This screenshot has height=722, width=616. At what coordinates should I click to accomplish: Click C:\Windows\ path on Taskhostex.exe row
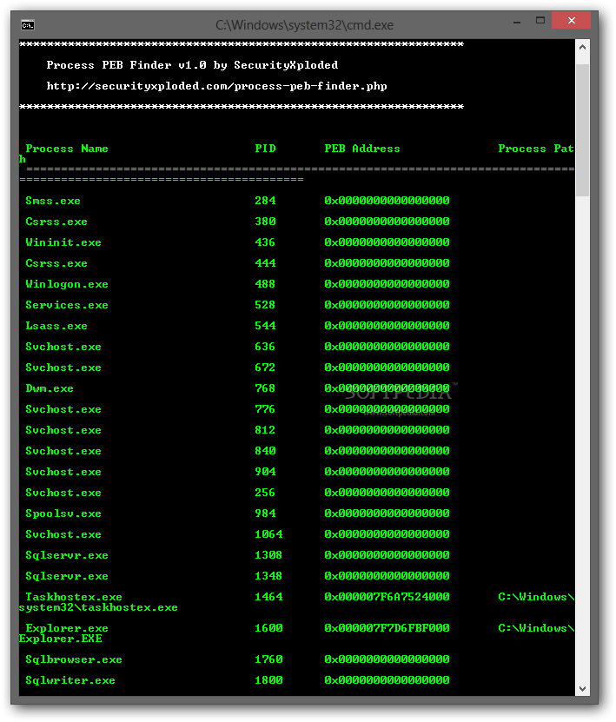coord(536,597)
